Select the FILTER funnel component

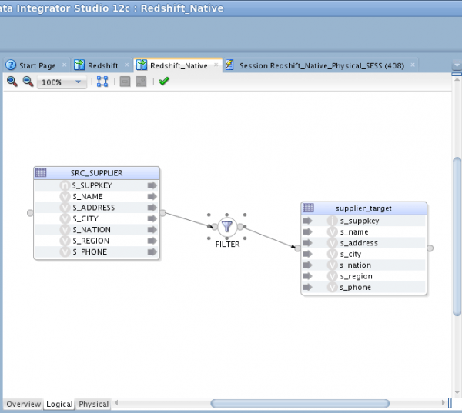(x=227, y=227)
